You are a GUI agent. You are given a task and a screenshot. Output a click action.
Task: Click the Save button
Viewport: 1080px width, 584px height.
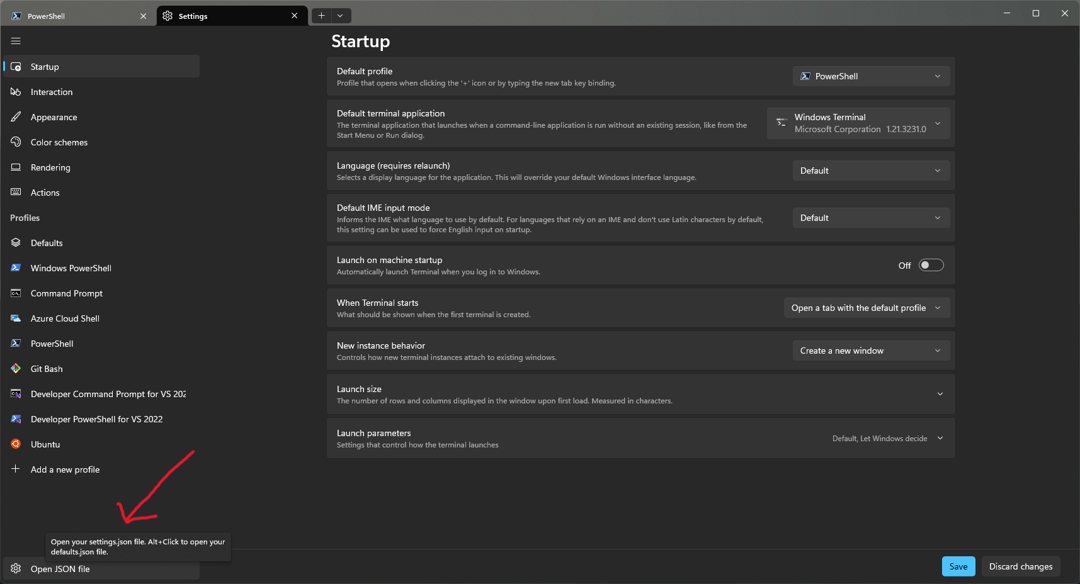coord(958,566)
